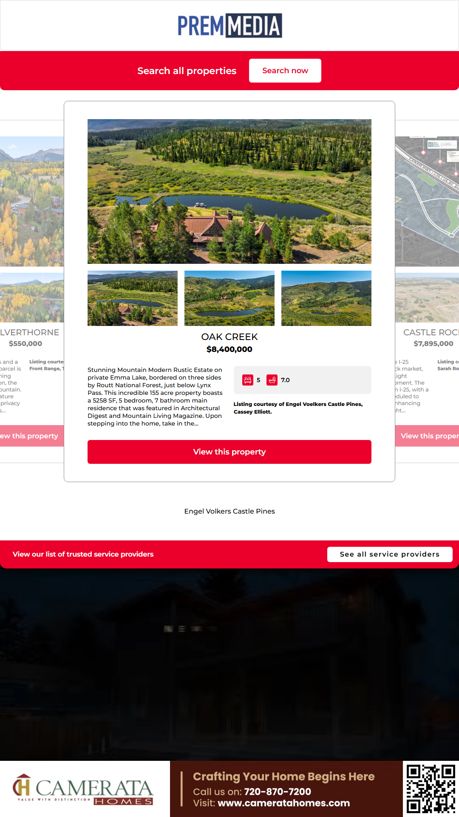The height and width of the screenshot is (817, 459).
Task: View the Silverthorne property button
Action: click(32, 436)
